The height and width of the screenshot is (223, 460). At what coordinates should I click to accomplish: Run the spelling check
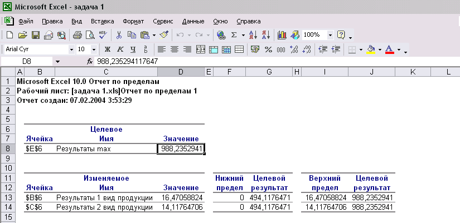point(103,36)
